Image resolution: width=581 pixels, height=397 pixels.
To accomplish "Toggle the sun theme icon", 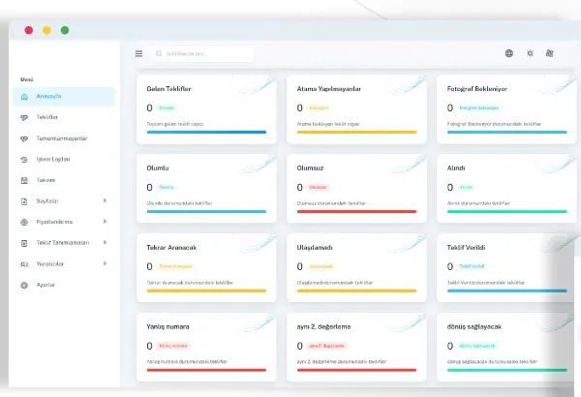I will pyautogui.click(x=531, y=53).
